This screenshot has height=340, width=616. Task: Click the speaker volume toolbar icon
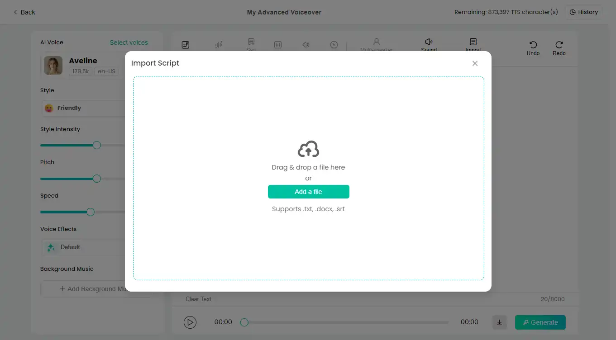click(x=306, y=45)
